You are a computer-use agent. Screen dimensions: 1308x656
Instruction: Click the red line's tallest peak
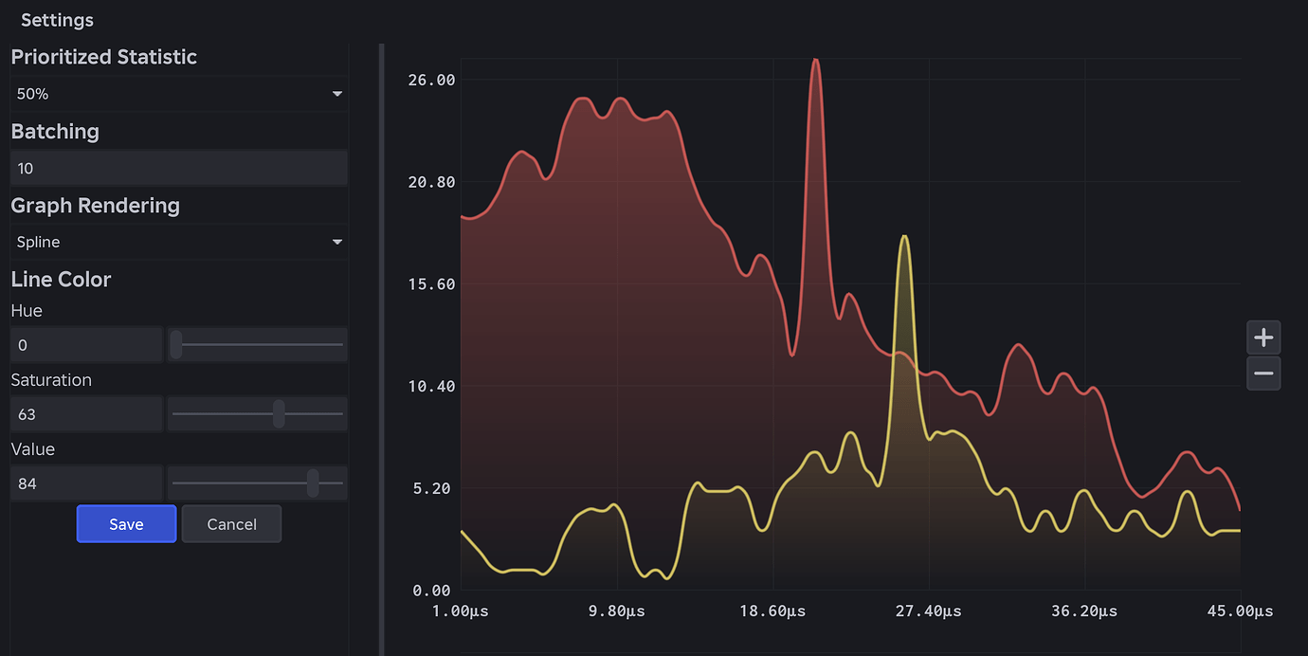tap(815, 61)
